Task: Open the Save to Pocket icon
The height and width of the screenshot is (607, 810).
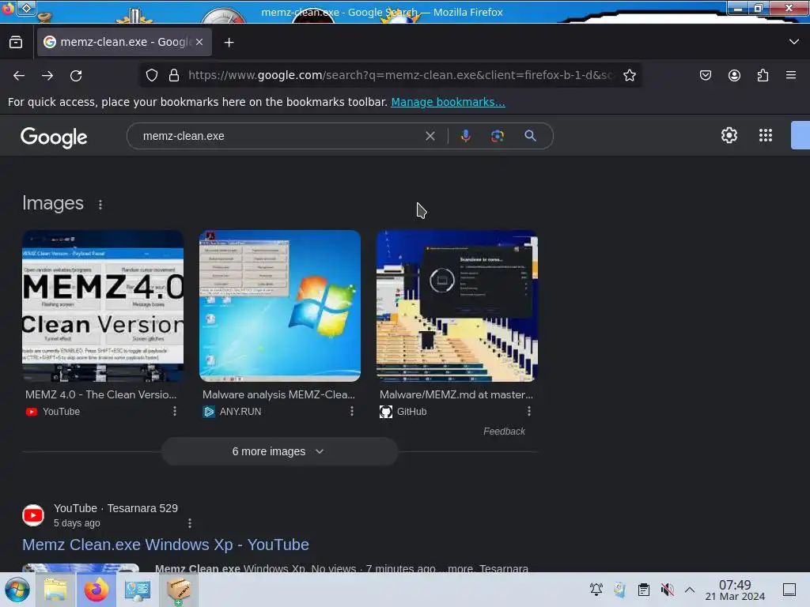Action: click(705, 75)
